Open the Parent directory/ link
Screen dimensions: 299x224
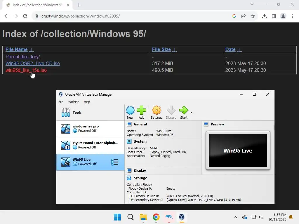coord(23,57)
